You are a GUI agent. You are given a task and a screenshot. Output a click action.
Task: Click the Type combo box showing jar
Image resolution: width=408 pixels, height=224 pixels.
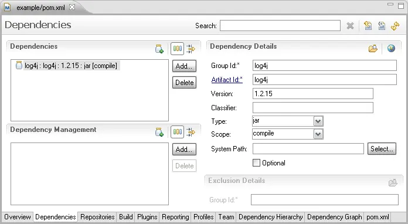288,121
